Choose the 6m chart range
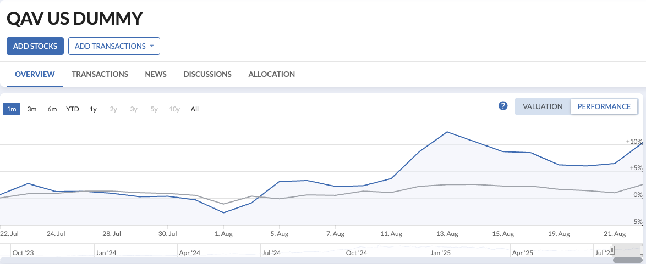The width and height of the screenshot is (646, 264). coord(52,109)
